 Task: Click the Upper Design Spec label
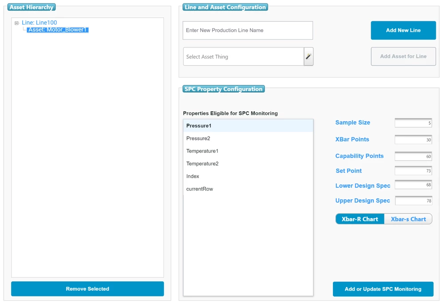point(363,200)
